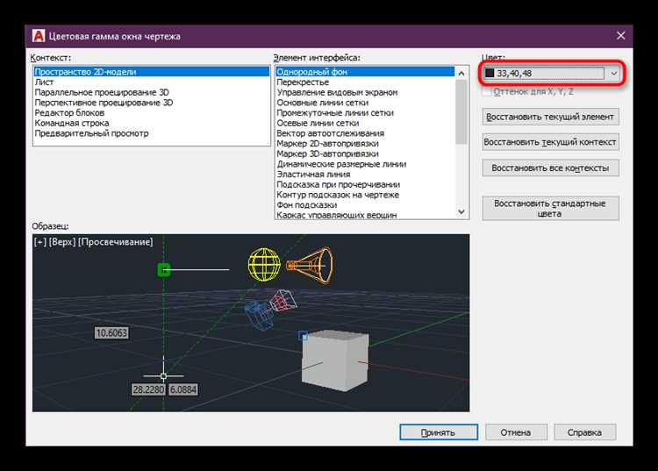Viewport: 658px width, 471px height.
Task: Select Перекрестье interface element
Action: tap(365, 82)
